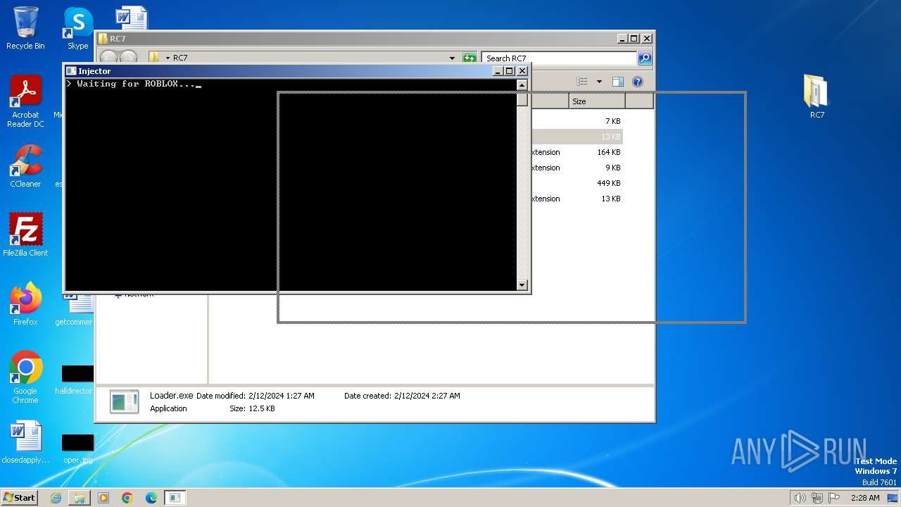Open Internet Explorer from the taskbar
Screen dimensions: 901x507
(x=56, y=498)
